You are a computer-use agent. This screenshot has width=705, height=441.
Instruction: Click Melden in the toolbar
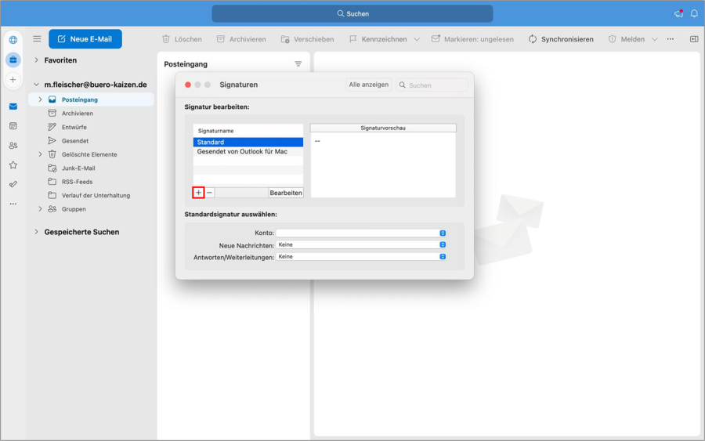[x=627, y=39]
